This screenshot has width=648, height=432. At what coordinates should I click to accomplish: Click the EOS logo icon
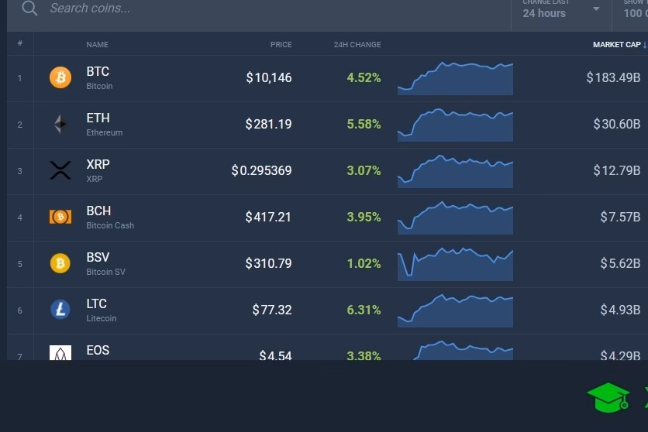pyautogui.click(x=60, y=353)
